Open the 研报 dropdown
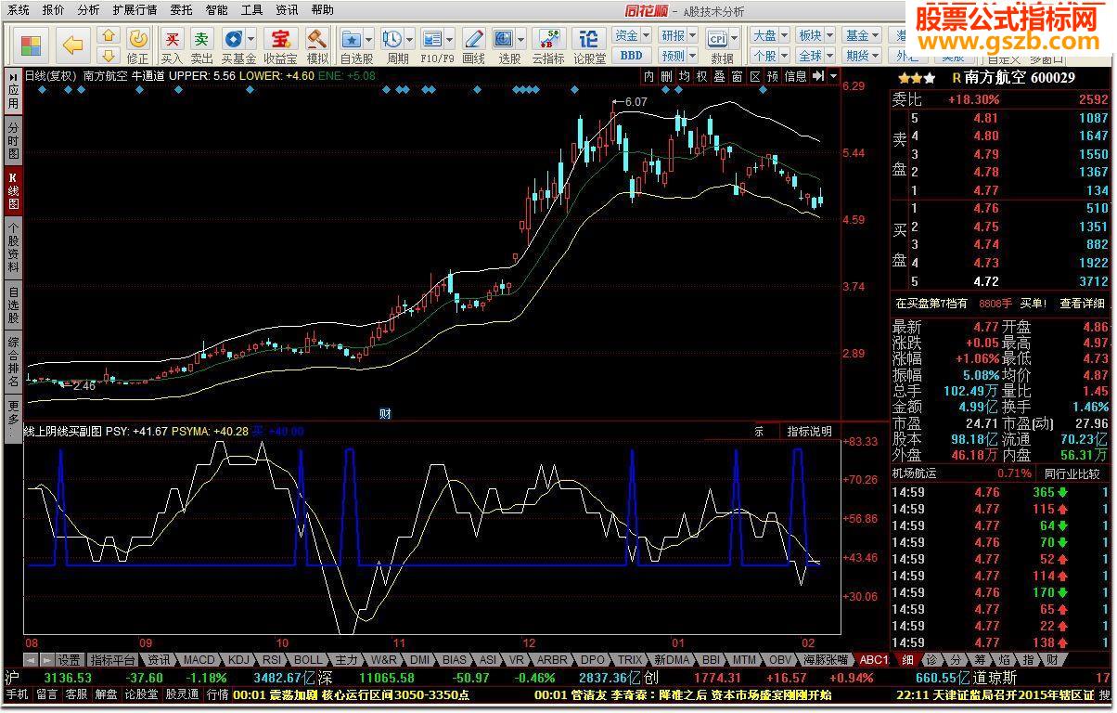The width and height of the screenshot is (1117, 713). 678,35
